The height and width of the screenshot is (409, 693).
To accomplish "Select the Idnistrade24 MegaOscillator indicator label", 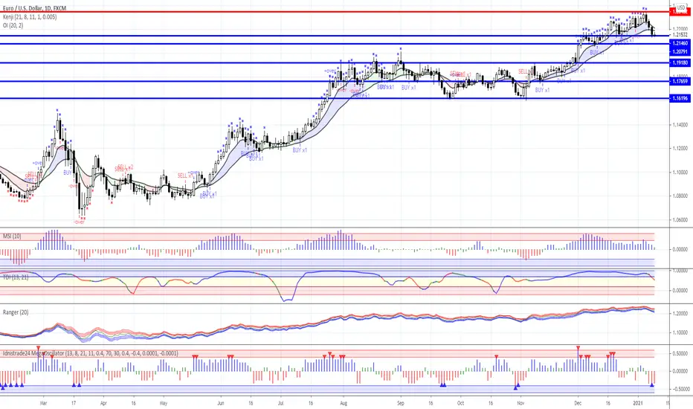I will tap(91, 353).
